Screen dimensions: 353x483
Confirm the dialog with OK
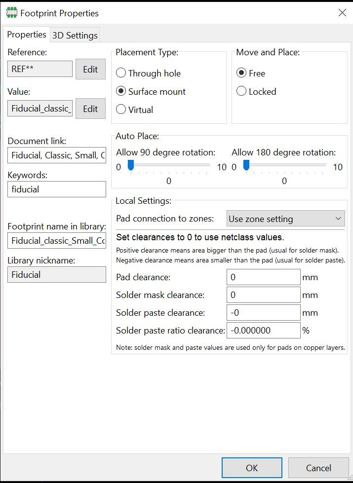coord(252,468)
